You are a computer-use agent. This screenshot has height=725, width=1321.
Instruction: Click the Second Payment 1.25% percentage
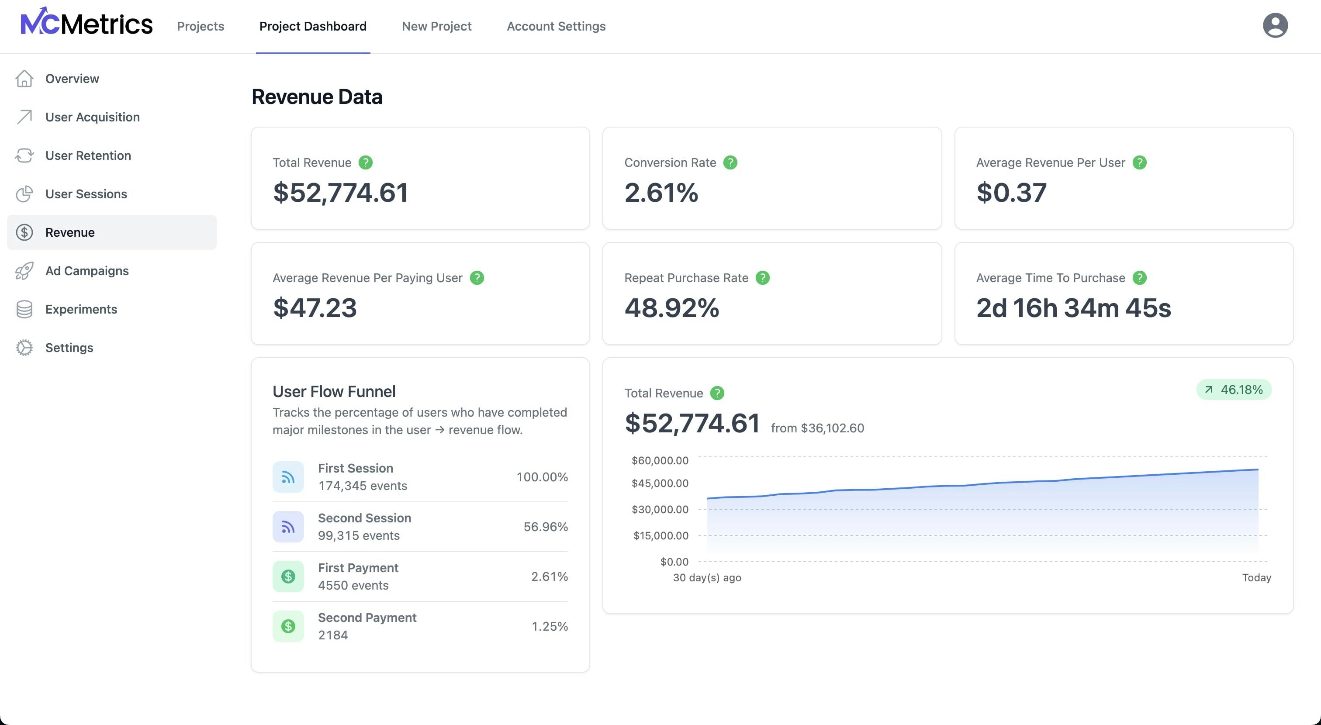point(550,627)
